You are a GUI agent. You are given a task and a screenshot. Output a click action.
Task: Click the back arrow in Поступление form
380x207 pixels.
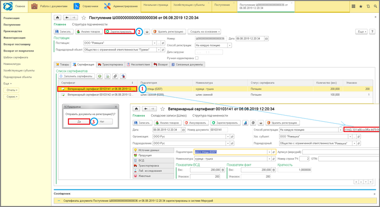tap(67, 18)
